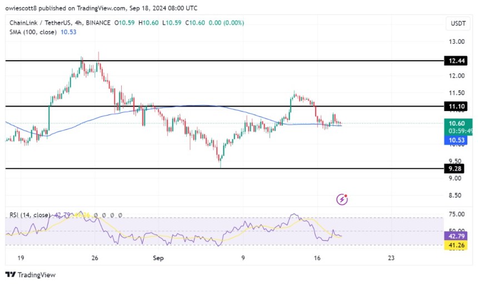Click the 11.10 horizontal level price label
The image size is (478, 284).
pos(459,106)
